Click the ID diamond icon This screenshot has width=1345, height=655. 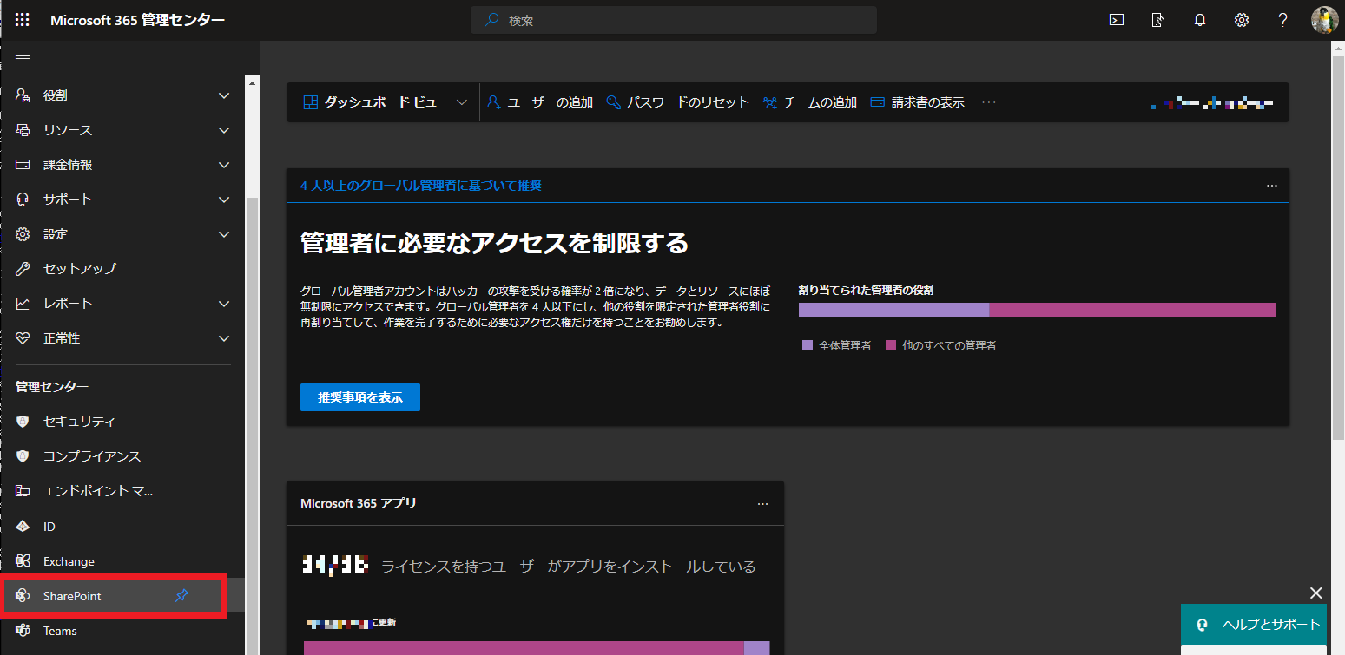click(23, 527)
